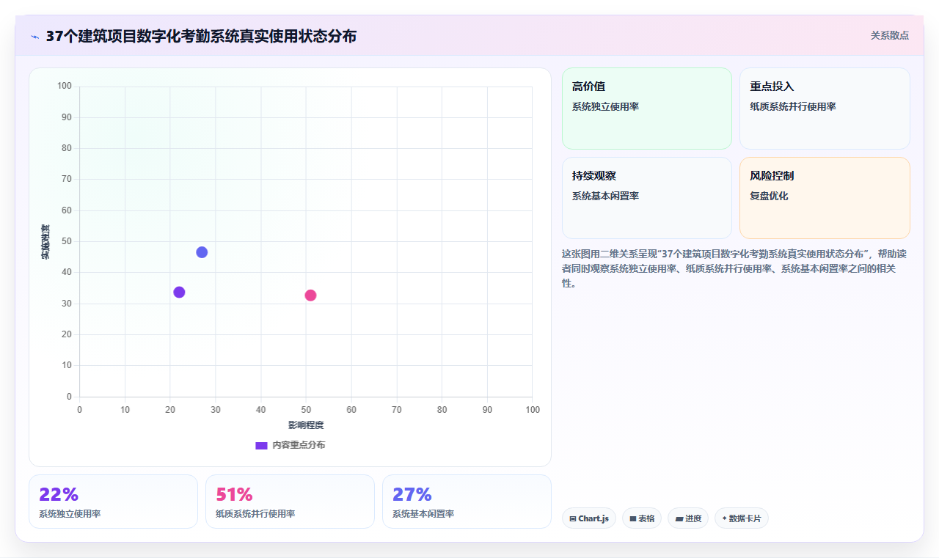Toggle the 内容重点分布 legend swatch

click(x=261, y=445)
